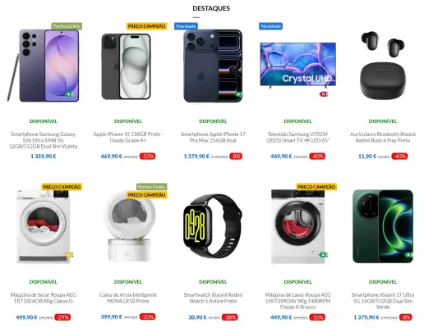The image size is (424, 328).
Task: Open the Televisão Samsung U7025F title link
Action: pyautogui.click(x=297, y=137)
